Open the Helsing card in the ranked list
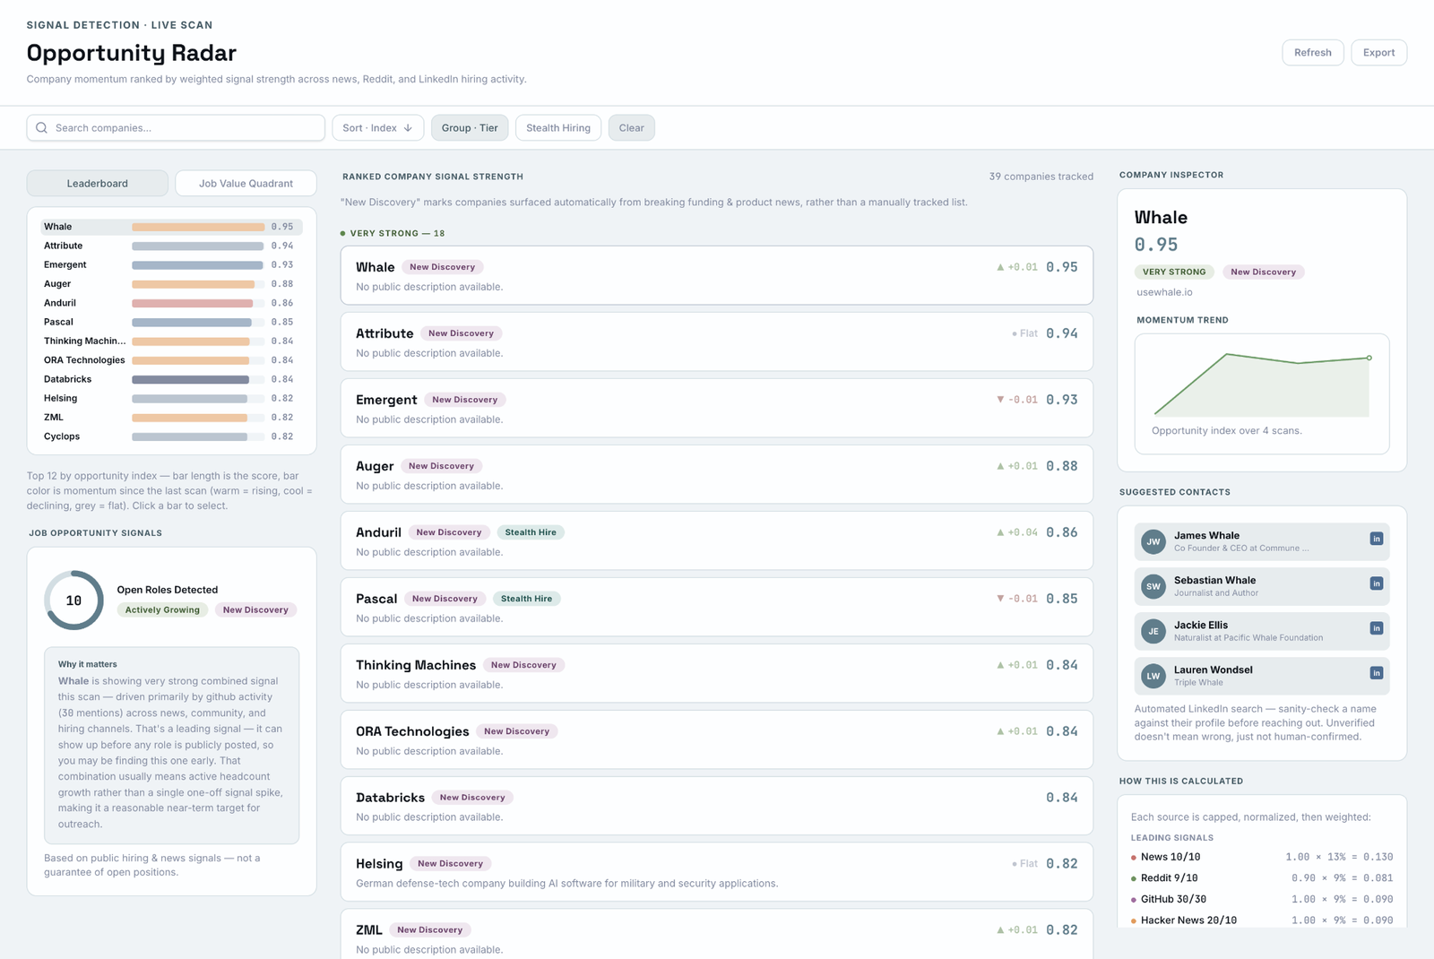 tap(717, 872)
